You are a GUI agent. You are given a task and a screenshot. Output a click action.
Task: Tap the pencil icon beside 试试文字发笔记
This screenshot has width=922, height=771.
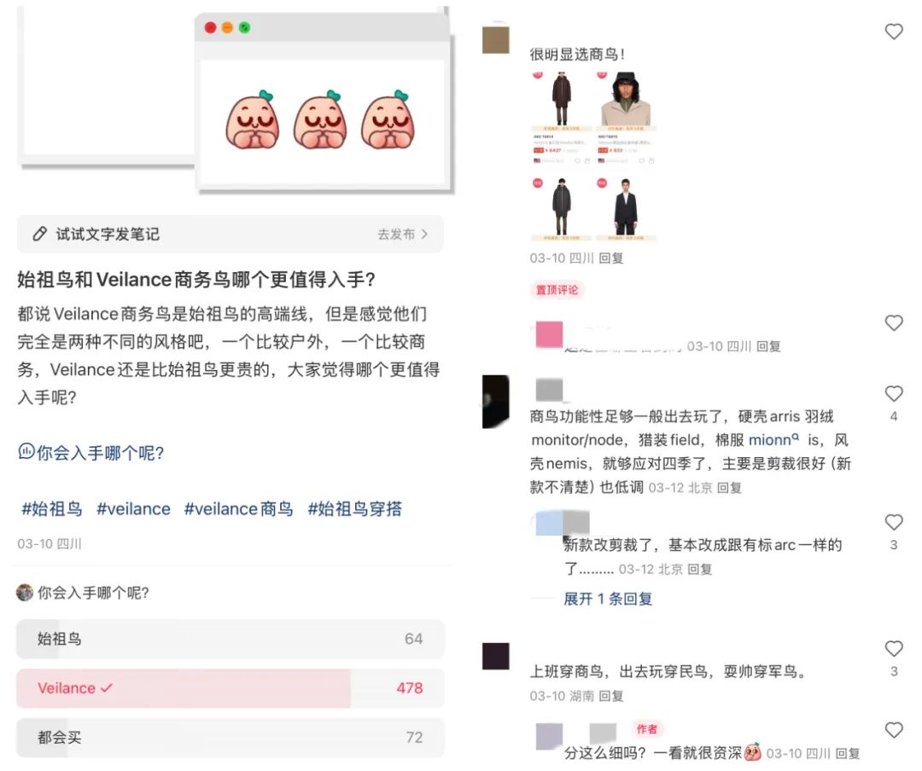(39, 234)
